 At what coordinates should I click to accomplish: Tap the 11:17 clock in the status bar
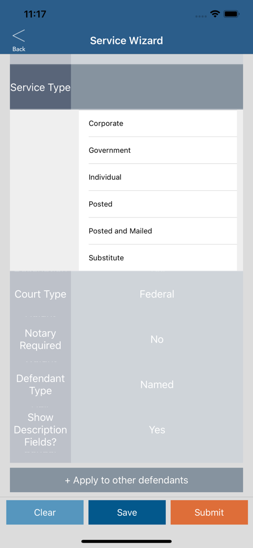click(x=35, y=14)
